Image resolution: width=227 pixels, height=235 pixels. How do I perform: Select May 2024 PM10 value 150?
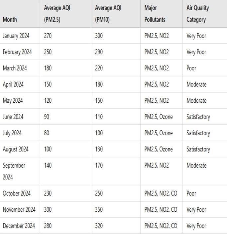tap(99, 101)
